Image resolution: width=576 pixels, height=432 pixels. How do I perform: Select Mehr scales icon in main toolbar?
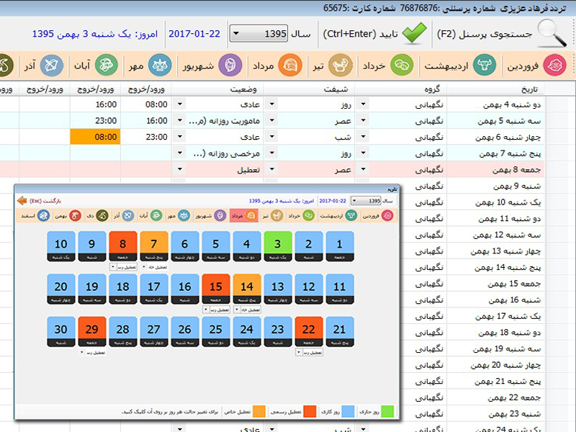point(160,66)
